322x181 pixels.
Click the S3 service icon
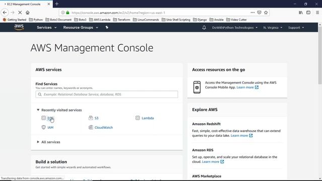(x=91, y=118)
